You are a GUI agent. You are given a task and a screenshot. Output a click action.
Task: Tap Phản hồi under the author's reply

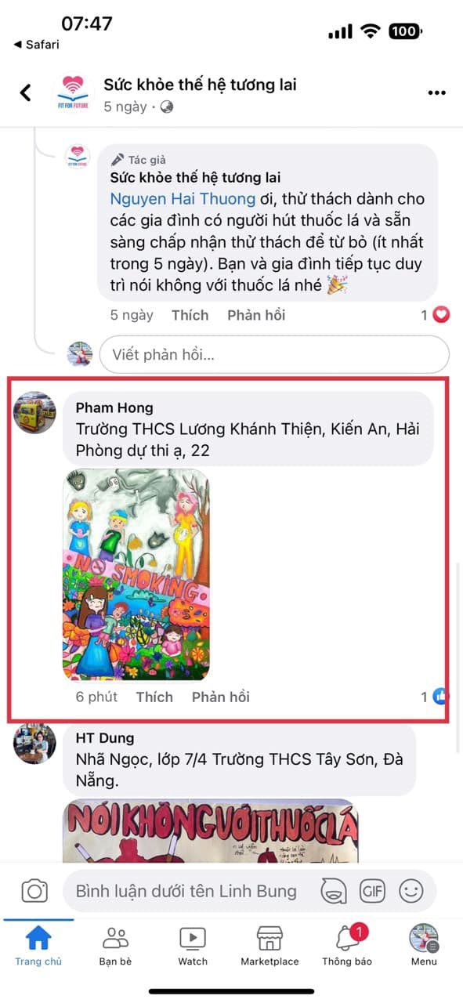(x=256, y=315)
